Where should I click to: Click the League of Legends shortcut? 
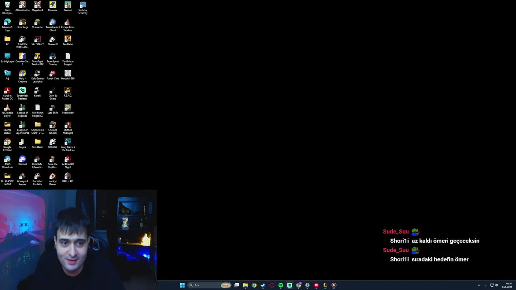pyautogui.click(x=23, y=110)
